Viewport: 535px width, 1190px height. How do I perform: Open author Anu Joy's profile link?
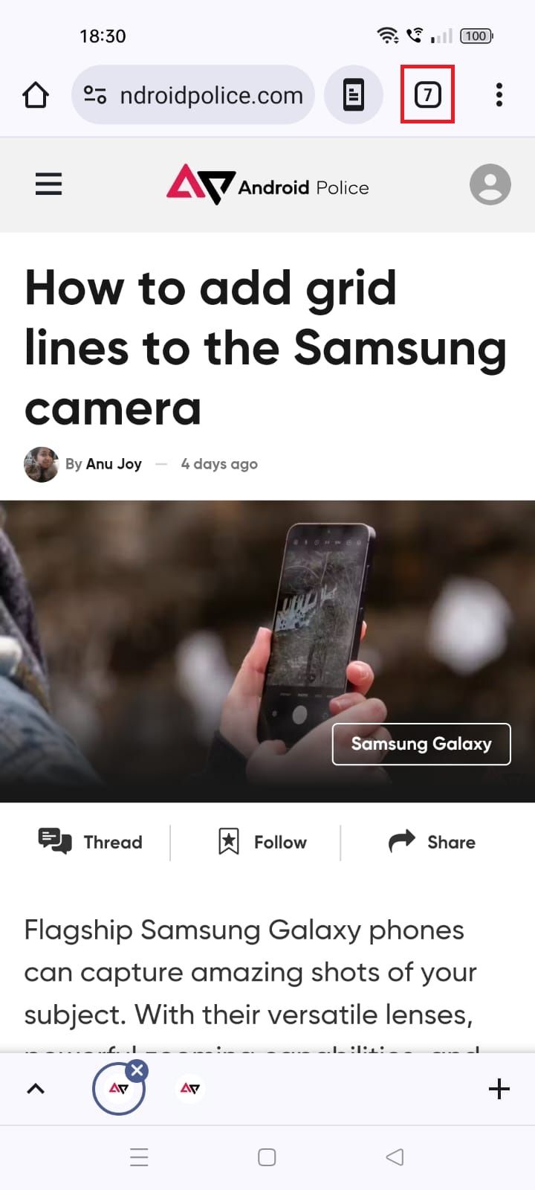(114, 464)
